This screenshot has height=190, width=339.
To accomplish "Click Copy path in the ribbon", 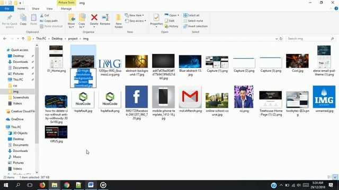I will [49, 21].
